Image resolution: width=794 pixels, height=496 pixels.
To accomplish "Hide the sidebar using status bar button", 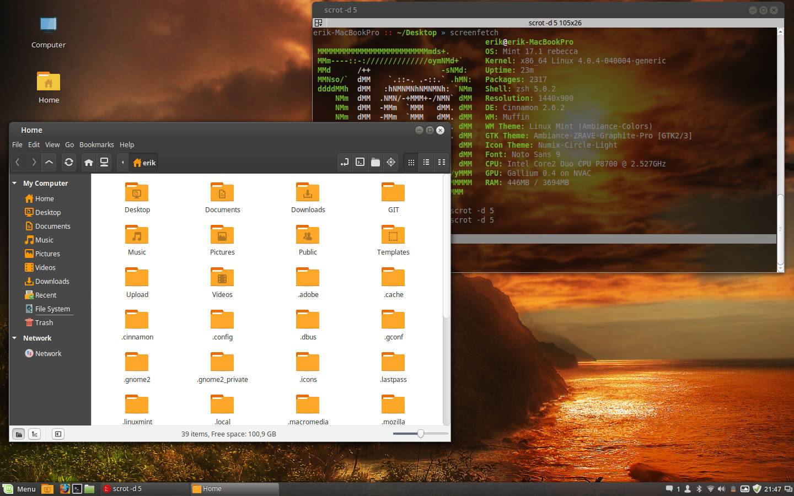I will (x=58, y=434).
